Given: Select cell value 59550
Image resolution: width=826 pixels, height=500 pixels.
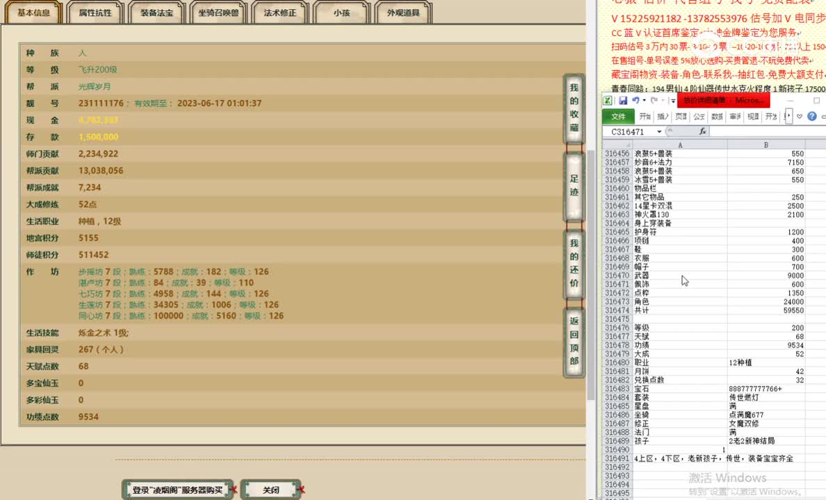Looking at the screenshot, I should (x=766, y=310).
